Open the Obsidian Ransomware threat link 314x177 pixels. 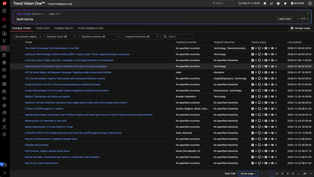pos(37,145)
